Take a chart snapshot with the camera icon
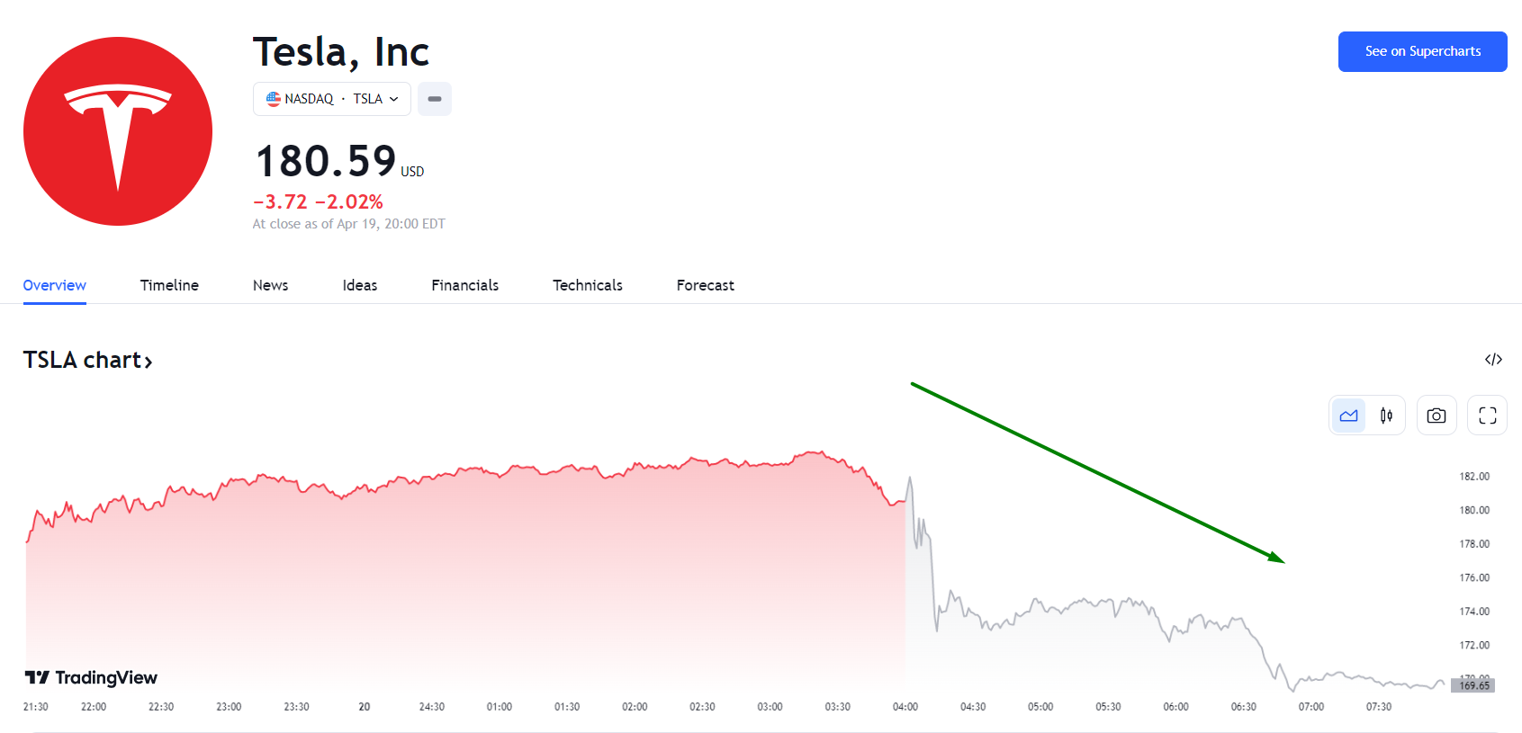 click(1436, 416)
